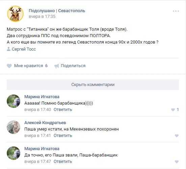Like the comment 'Ааааааа! Помню барабанщика)))))'

(173, 110)
